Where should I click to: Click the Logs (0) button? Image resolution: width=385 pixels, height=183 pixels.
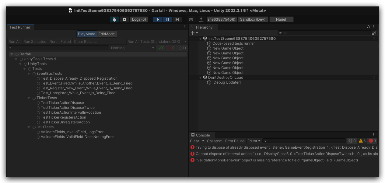(139, 19)
